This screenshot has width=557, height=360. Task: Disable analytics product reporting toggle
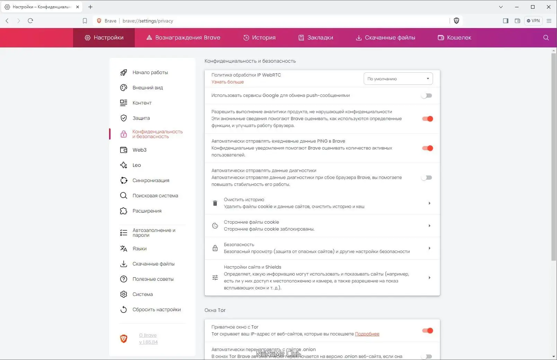point(427,119)
